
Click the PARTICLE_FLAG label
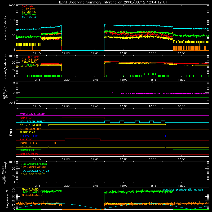pos(30,143)
